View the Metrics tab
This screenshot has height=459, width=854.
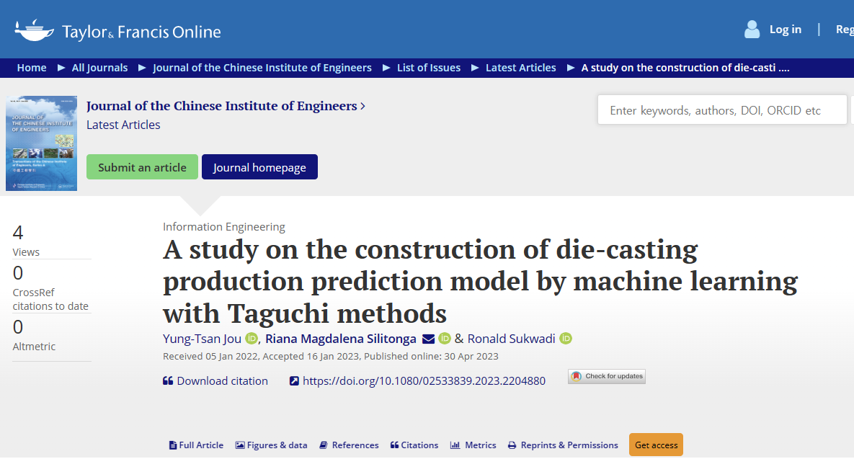point(473,445)
